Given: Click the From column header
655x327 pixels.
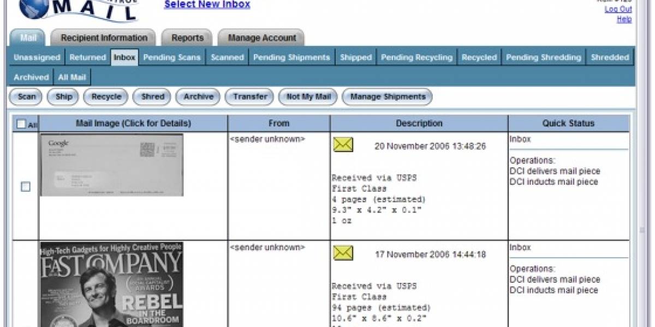Looking at the screenshot, I should click(279, 123).
